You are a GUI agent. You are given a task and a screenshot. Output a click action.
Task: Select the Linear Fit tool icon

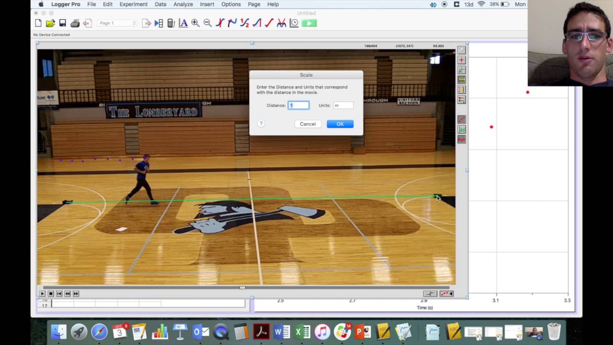tap(269, 23)
